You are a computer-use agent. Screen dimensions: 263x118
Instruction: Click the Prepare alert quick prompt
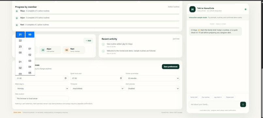click(230, 97)
